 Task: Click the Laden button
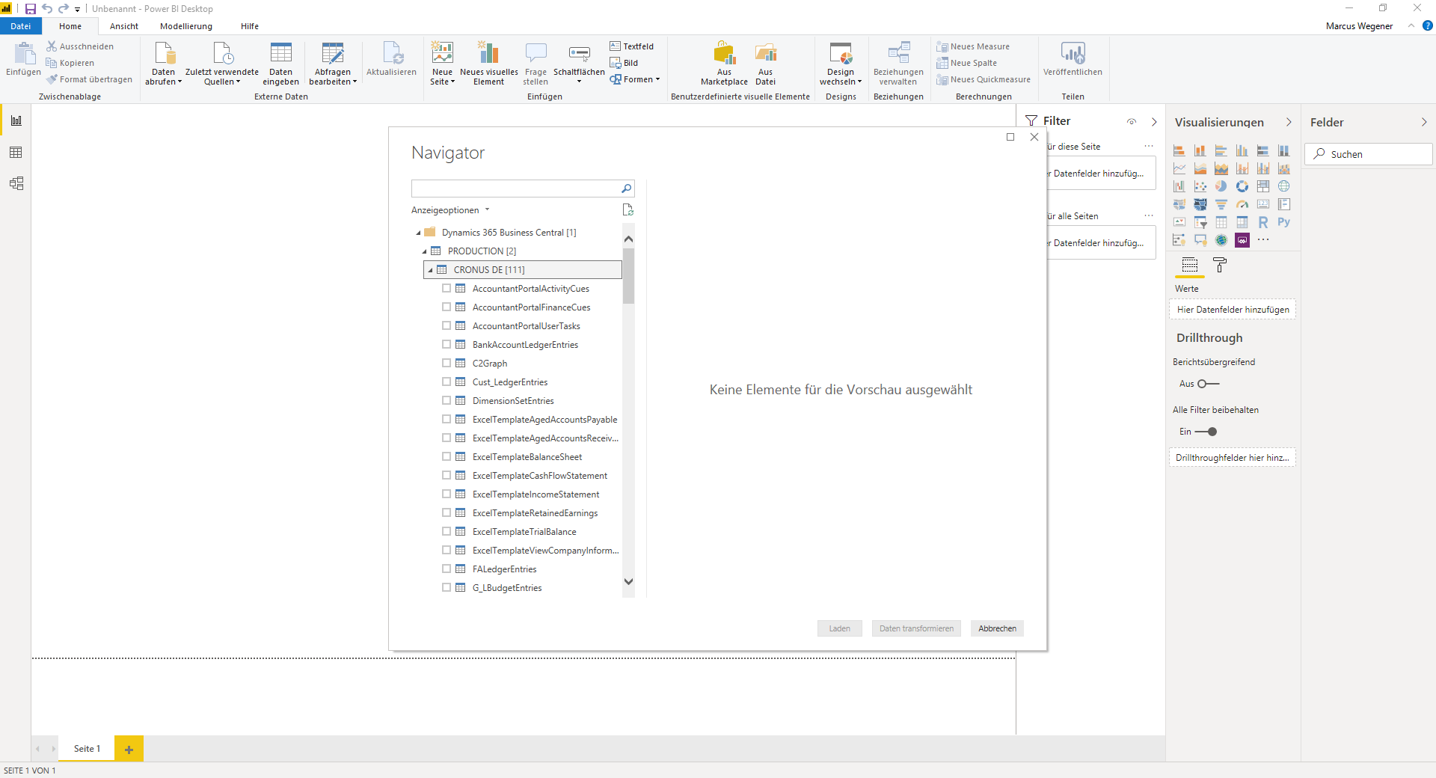[839, 628]
